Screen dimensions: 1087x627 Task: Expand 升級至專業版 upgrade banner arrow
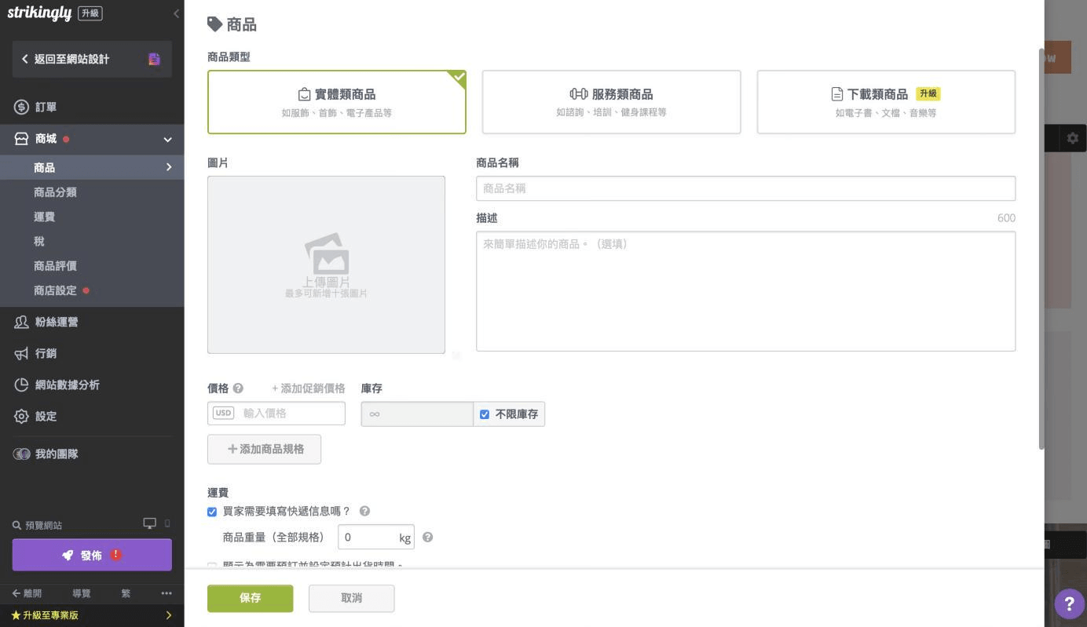coord(168,615)
